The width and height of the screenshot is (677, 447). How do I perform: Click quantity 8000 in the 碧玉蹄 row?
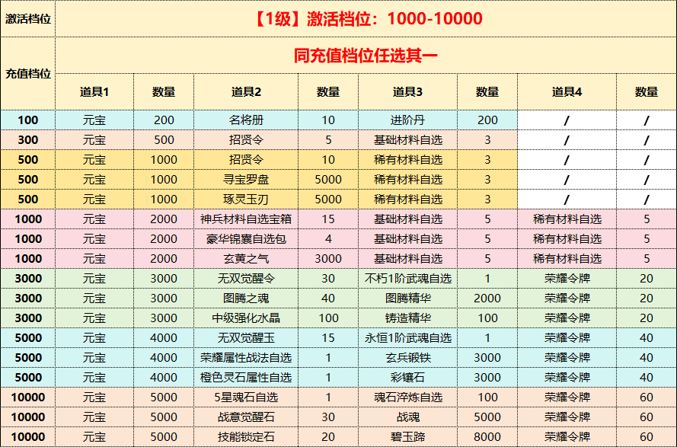click(487, 437)
